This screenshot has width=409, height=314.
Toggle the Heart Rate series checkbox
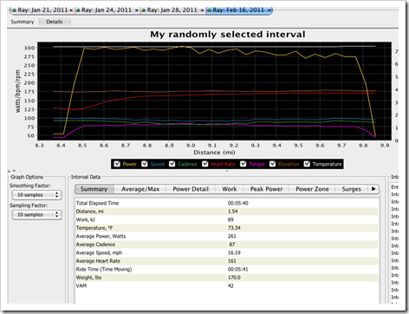click(205, 164)
